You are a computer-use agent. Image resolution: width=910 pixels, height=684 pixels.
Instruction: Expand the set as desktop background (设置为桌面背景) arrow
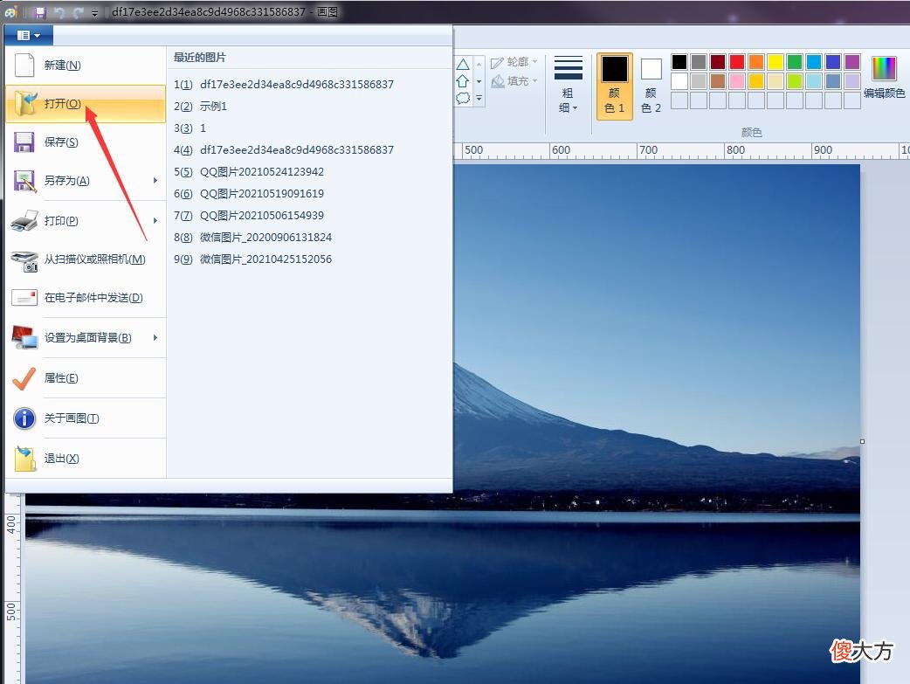(x=155, y=337)
